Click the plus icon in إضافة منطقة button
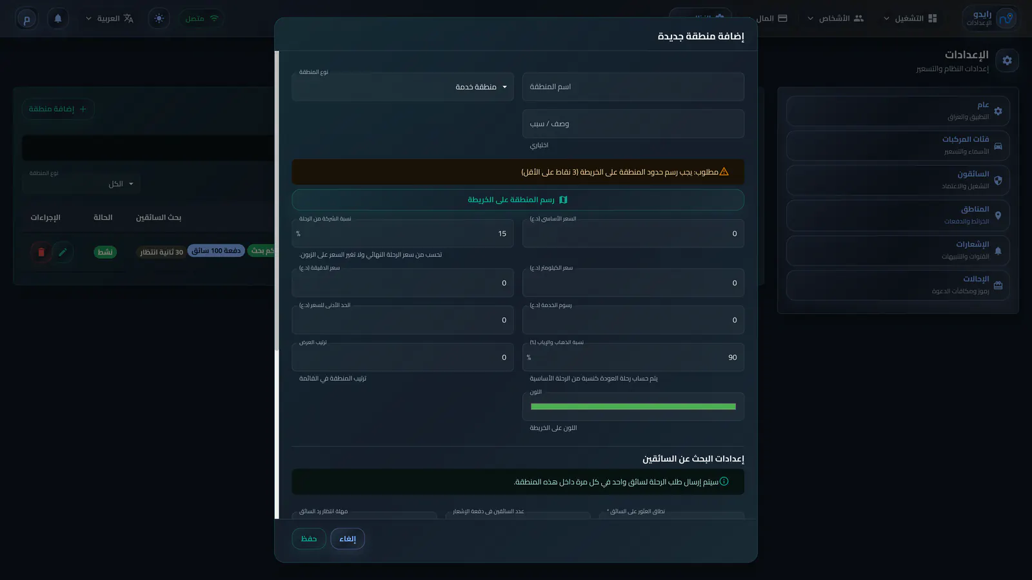Screen dimensions: 1032x580 (83, 109)
